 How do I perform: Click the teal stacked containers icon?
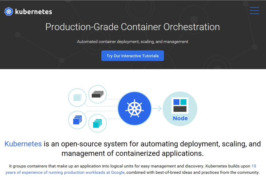coord(97,123)
